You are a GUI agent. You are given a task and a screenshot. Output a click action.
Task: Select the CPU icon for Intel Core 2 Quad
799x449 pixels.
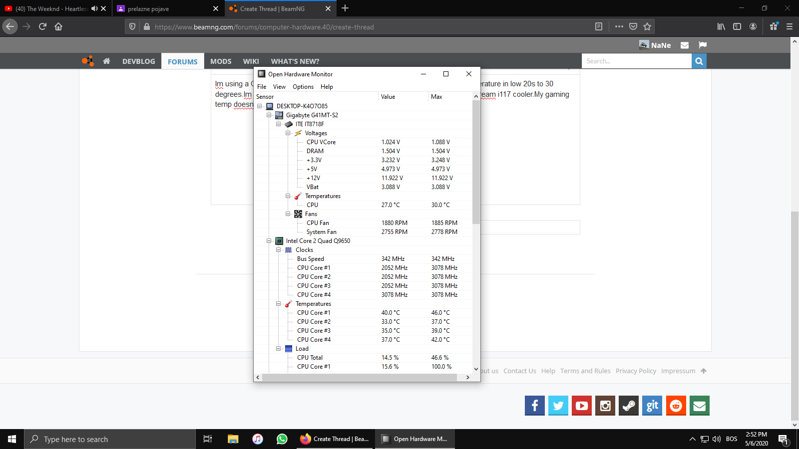tap(279, 241)
